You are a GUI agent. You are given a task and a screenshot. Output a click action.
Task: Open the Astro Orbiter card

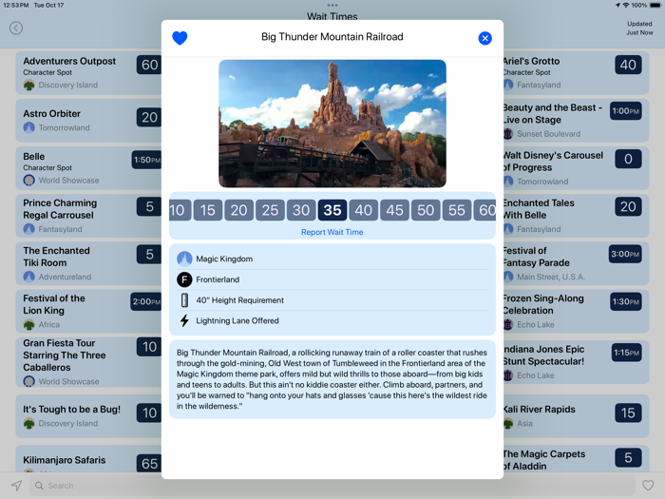coord(88,121)
